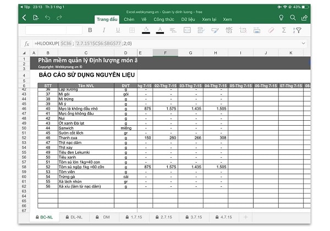The image size is (330, 231).
Task: Redo the last action
Action: pos(59,18)
